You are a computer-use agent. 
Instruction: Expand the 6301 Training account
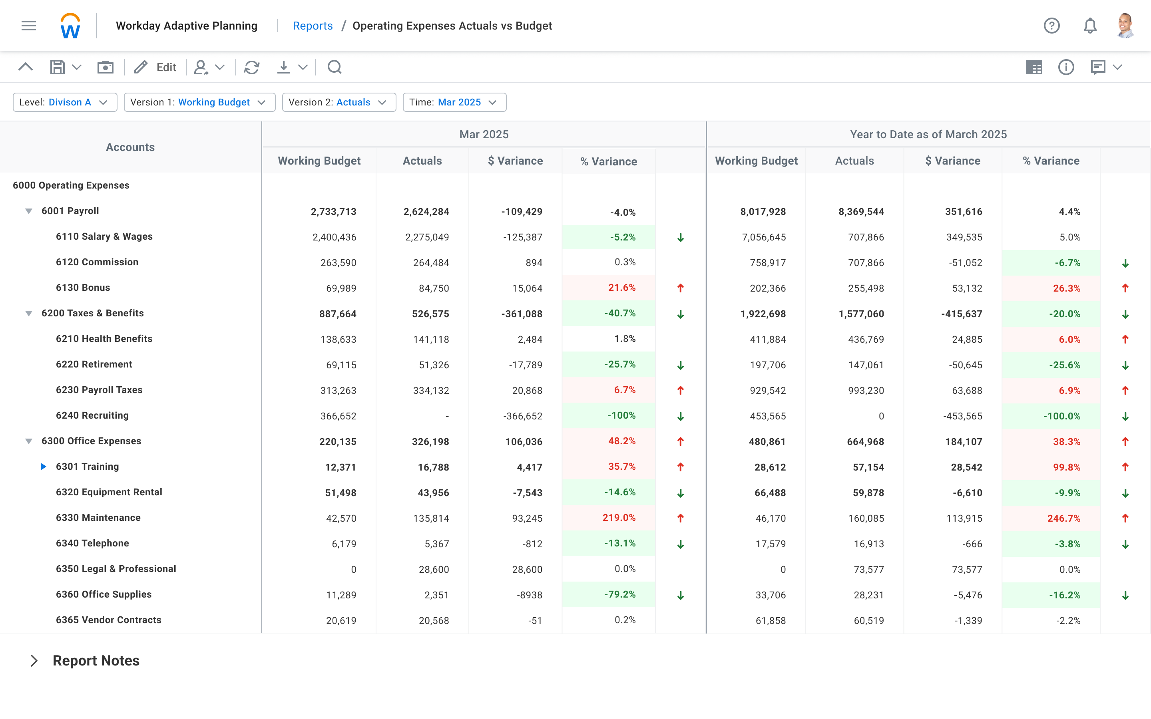pos(43,467)
